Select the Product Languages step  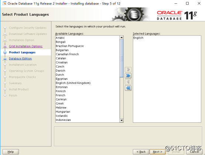tap(22, 52)
